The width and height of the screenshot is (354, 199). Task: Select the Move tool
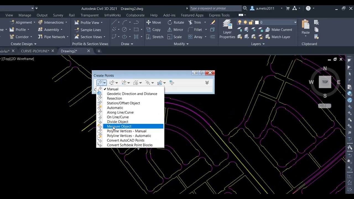coord(153,22)
